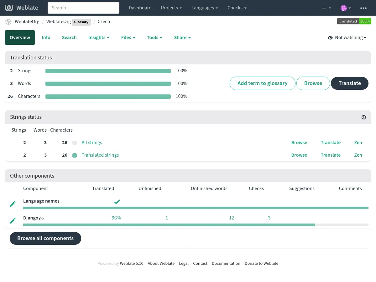Viewport: 376px width, 282px height.
Task: Edit Django with pencil icon
Action: click(13, 221)
